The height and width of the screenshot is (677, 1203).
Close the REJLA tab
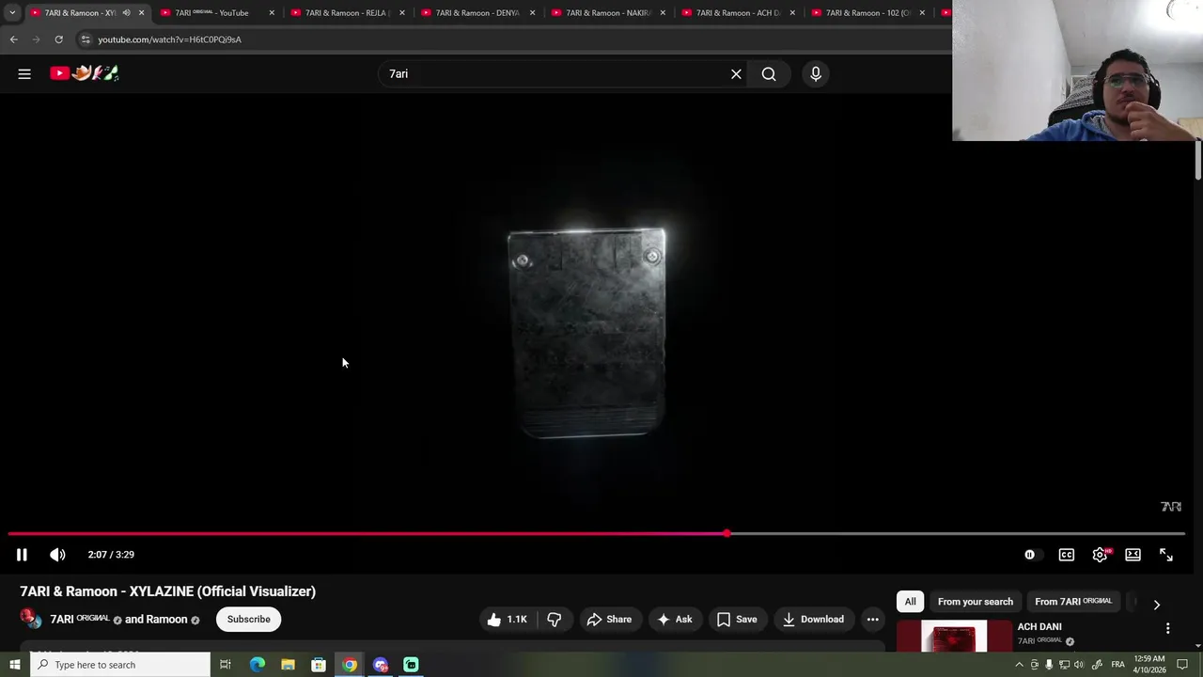(x=402, y=13)
